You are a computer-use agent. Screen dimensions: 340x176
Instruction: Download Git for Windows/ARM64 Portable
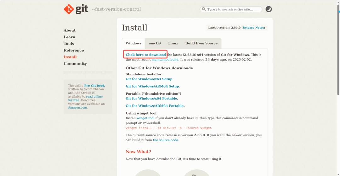155,106
